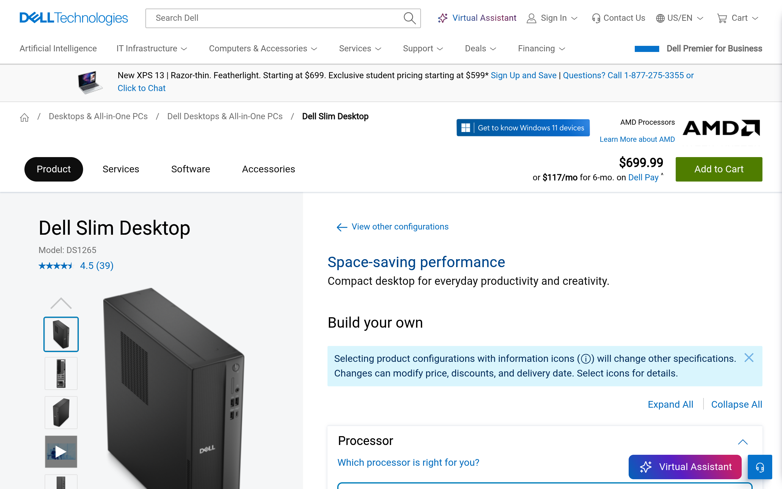782x489 pixels.
Task: Click the floating headset support button
Action: click(x=760, y=467)
